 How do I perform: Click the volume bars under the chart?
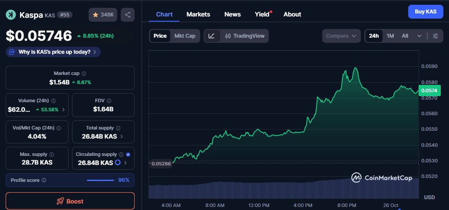coord(284,189)
